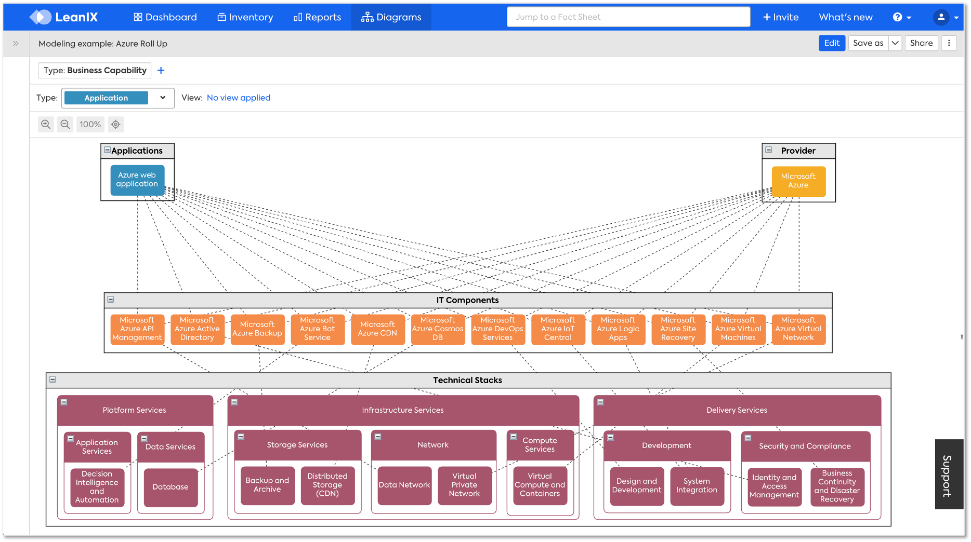Collapse the Storage Services box
This screenshot has width=971, height=542.
click(x=241, y=437)
